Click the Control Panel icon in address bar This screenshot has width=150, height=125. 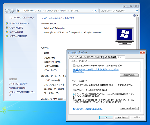pyautogui.click(x=18, y=11)
